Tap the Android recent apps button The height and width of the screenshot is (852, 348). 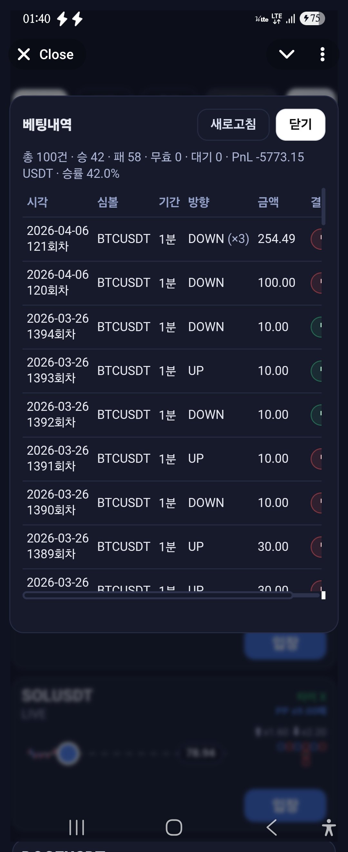click(x=77, y=827)
